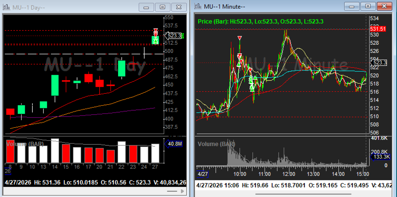Click the red volume bar for April 8
The height and width of the screenshot is (197, 397).
[10, 151]
